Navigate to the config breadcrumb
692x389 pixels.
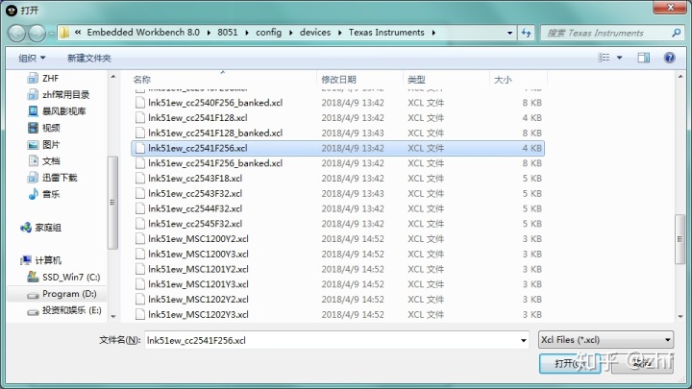point(268,33)
